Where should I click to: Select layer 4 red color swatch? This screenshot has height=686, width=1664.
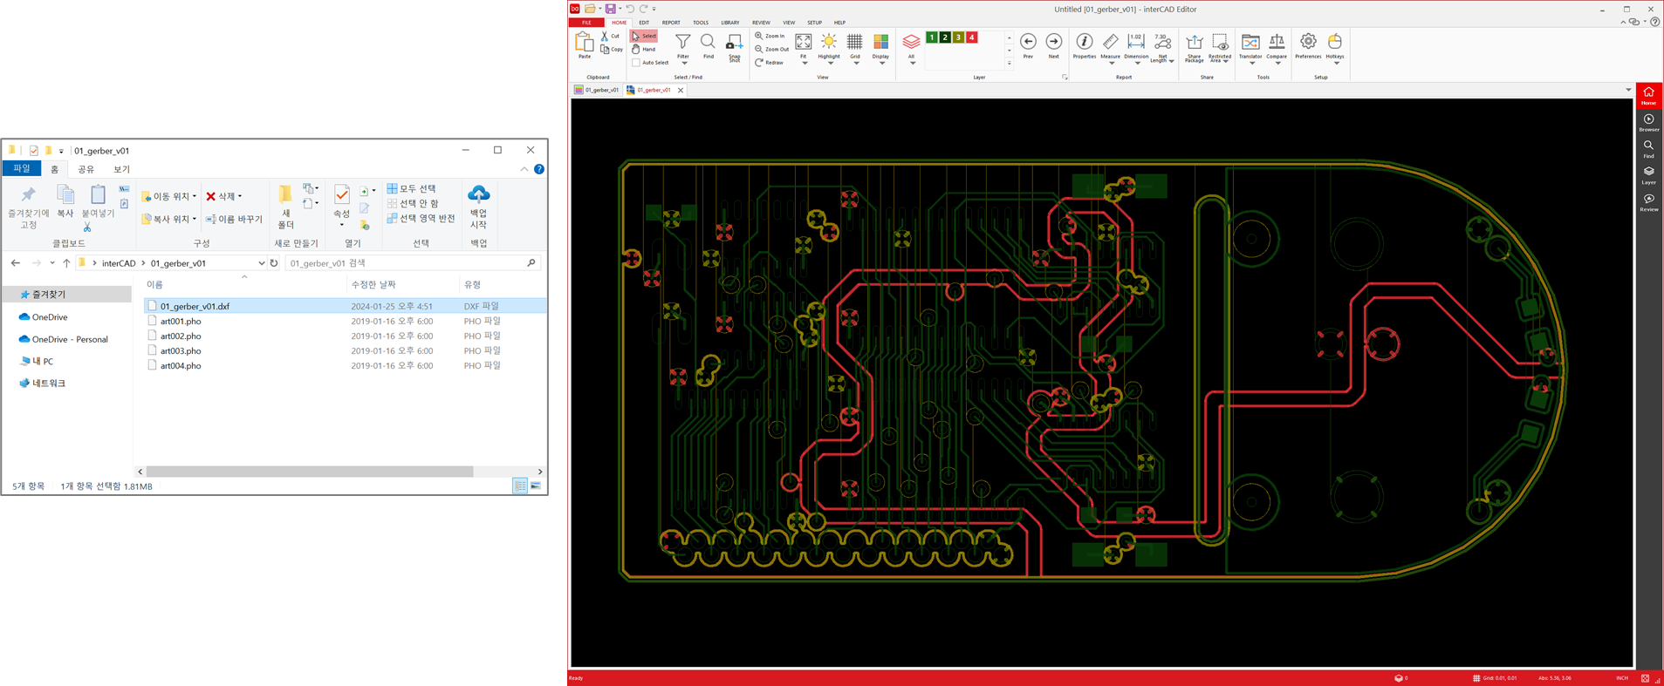click(971, 37)
